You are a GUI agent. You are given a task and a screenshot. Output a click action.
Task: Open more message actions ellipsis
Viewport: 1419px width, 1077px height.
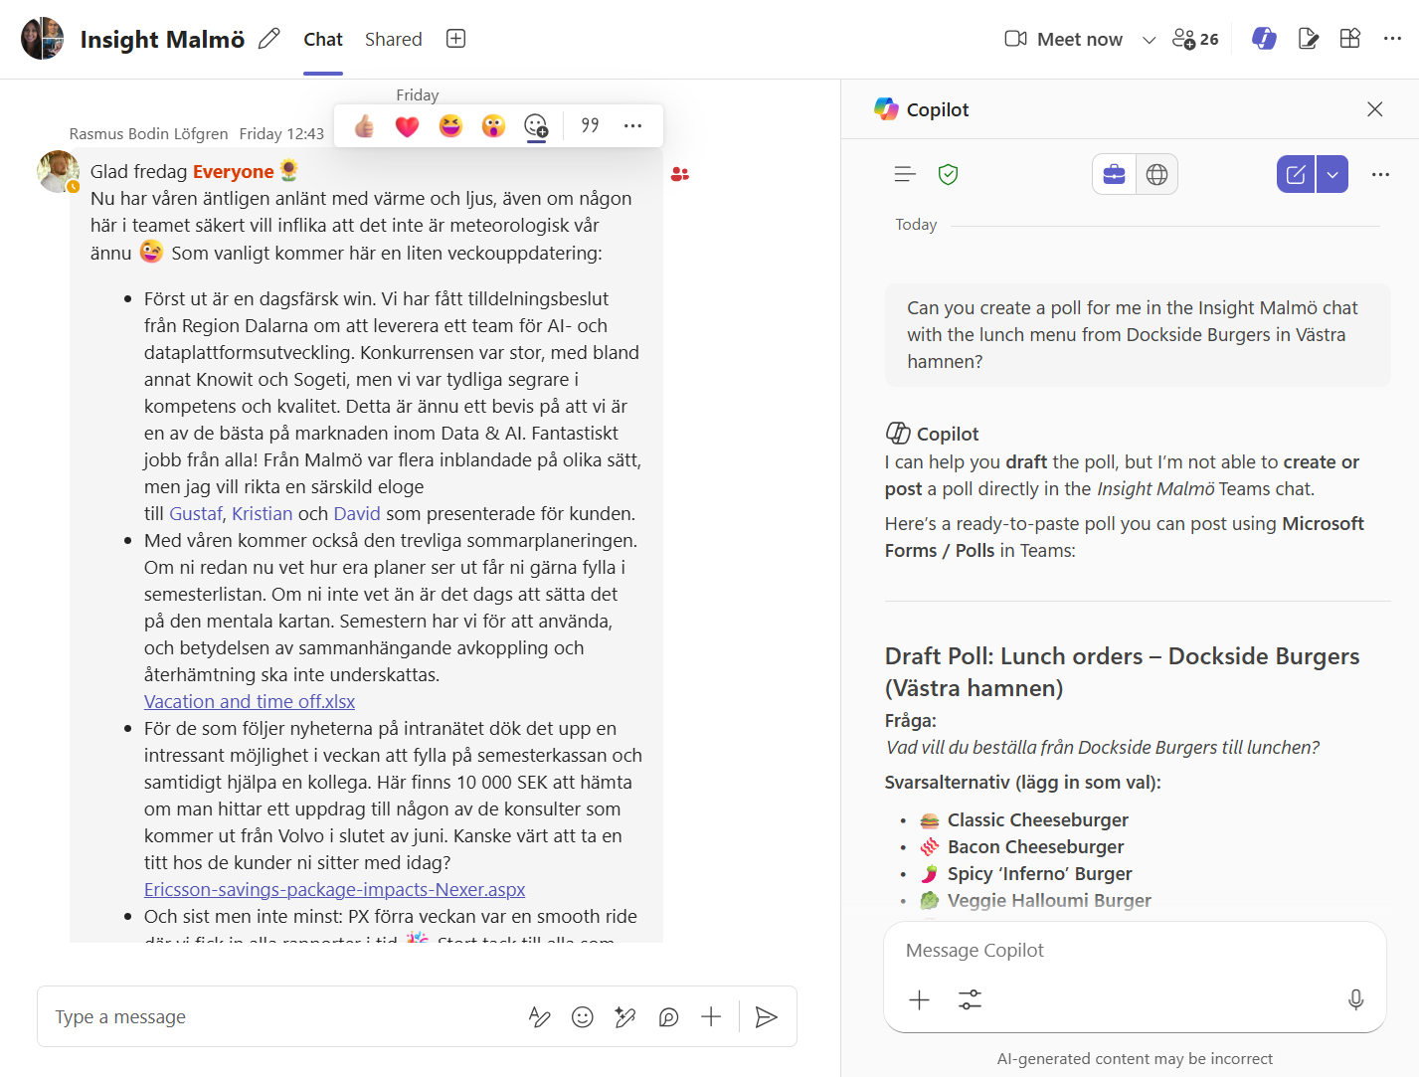[632, 126]
